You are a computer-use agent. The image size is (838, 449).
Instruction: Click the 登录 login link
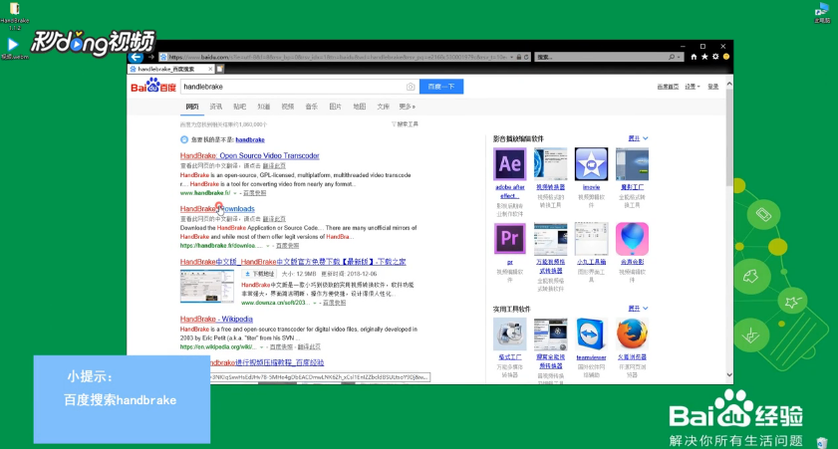click(x=713, y=87)
